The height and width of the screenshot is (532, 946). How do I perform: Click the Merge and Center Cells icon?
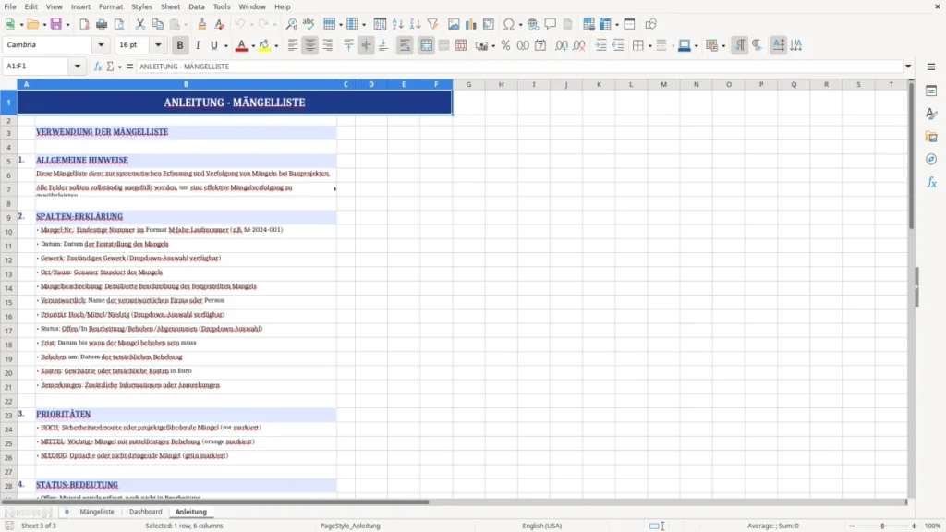426,45
